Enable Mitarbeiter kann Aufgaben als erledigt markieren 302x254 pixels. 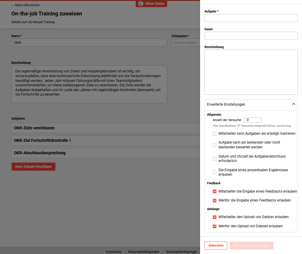pyautogui.click(x=215, y=134)
